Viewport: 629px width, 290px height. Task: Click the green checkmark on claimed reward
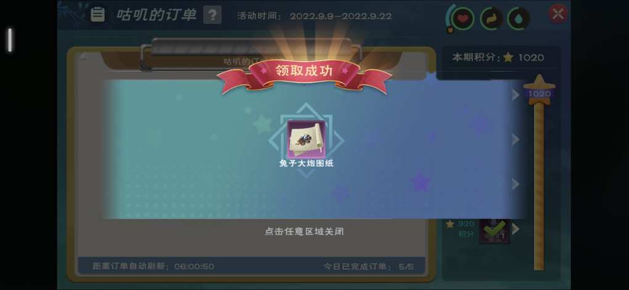[x=494, y=230]
